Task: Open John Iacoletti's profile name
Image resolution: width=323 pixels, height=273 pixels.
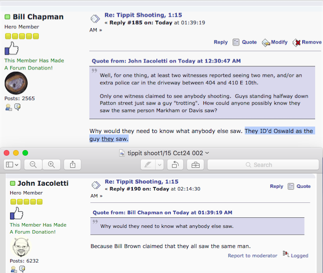Action: pyautogui.click(x=43, y=183)
